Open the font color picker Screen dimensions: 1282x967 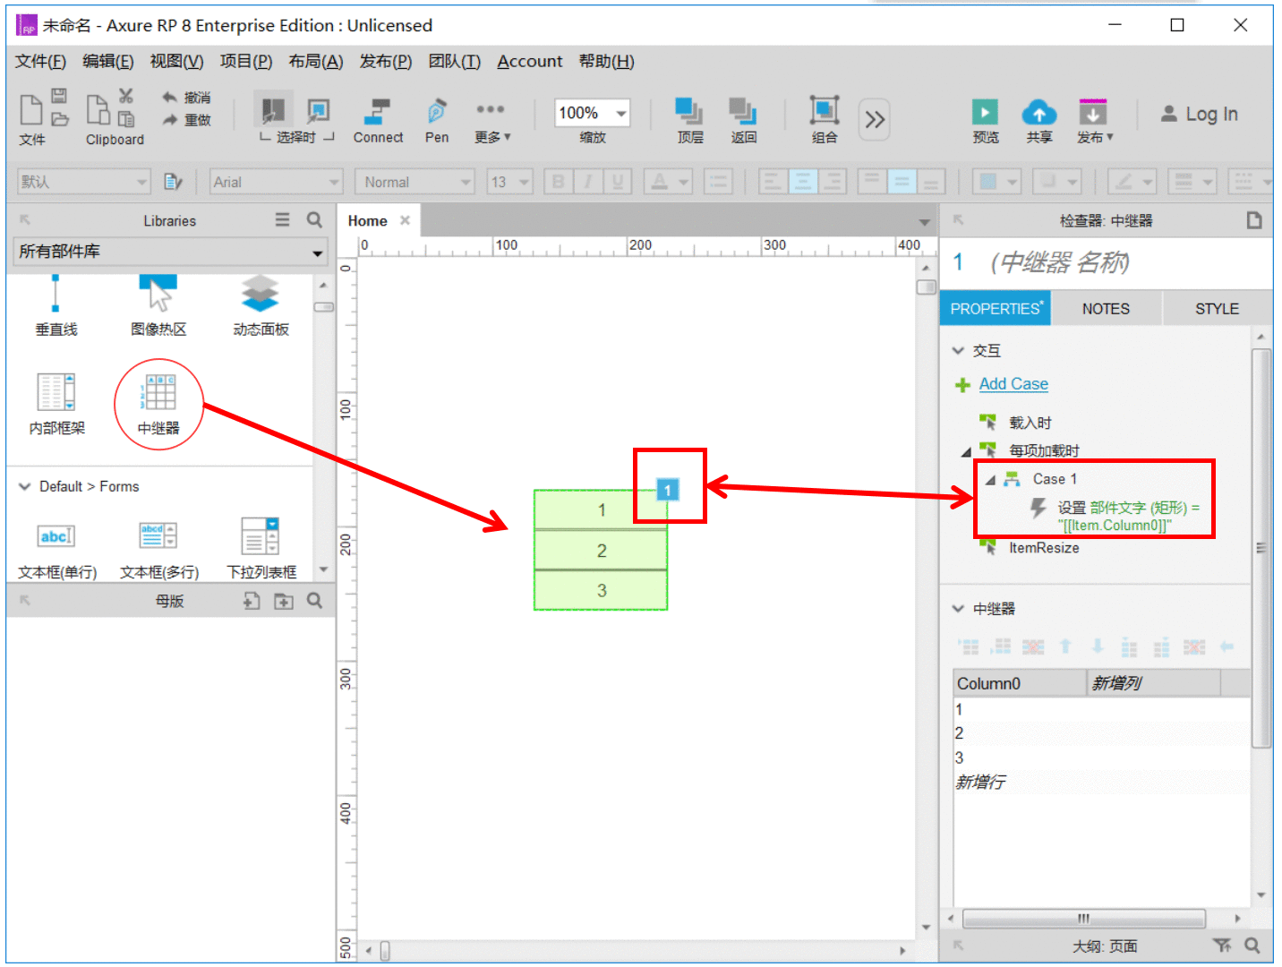tap(668, 182)
